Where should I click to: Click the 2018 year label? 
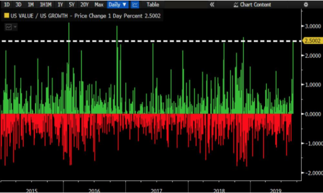tap(219, 190)
